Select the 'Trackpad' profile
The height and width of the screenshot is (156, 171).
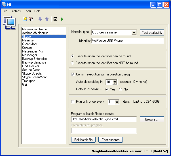click(x=44, y=81)
